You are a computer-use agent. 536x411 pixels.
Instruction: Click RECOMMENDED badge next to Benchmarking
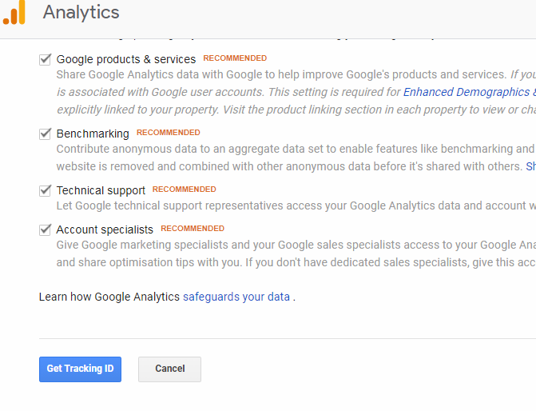(169, 133)
